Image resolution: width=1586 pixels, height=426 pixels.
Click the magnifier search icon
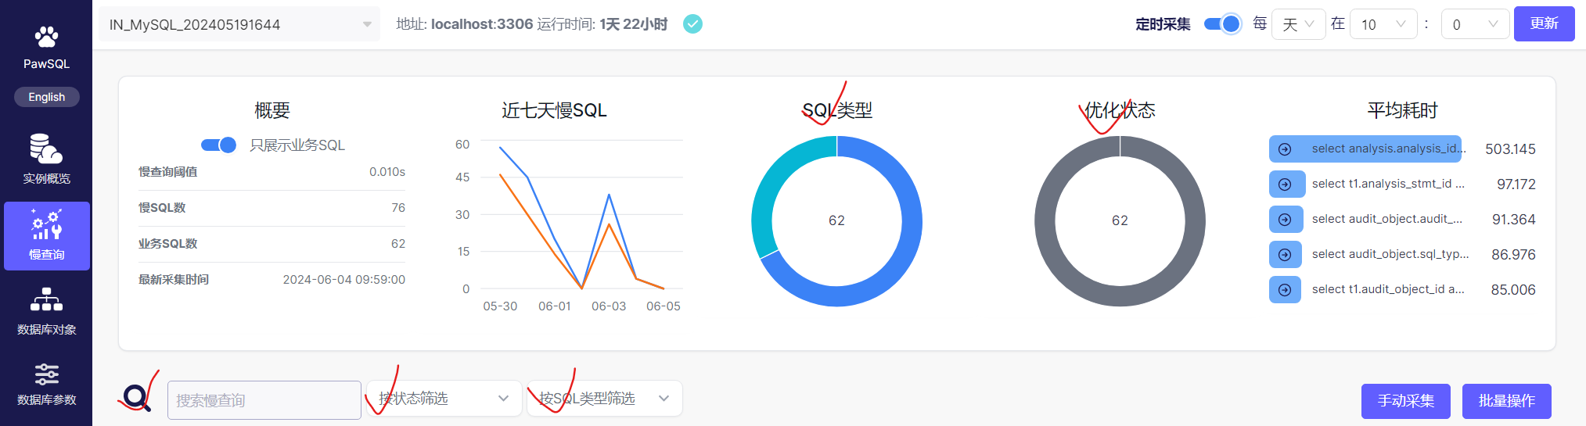[x=136, y=398]
